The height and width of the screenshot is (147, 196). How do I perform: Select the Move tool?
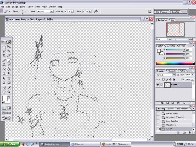click(x=9, y=47)
